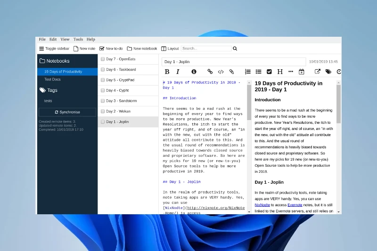Open the View menu
The image size is (377, 251).
click(x=65, y=40)
